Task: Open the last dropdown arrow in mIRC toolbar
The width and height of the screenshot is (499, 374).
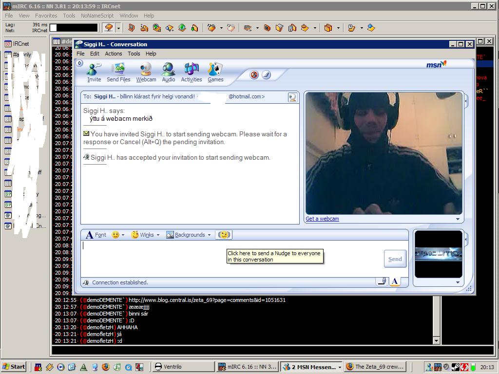Action: click(x=362, y=28)
